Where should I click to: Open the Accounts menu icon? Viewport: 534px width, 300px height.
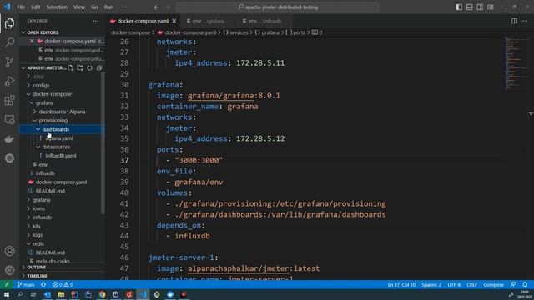pos(9,251)
